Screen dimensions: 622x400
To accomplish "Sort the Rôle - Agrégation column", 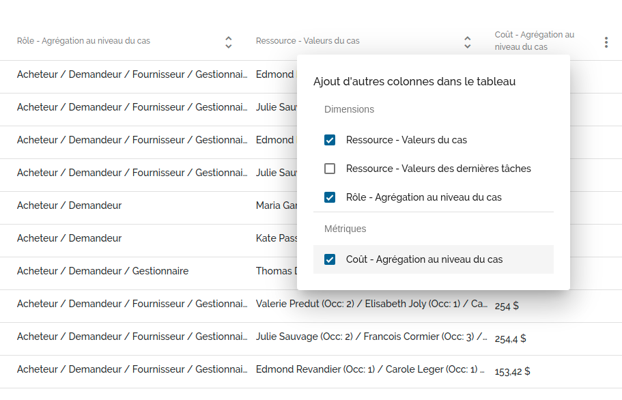I will point(228,42).
